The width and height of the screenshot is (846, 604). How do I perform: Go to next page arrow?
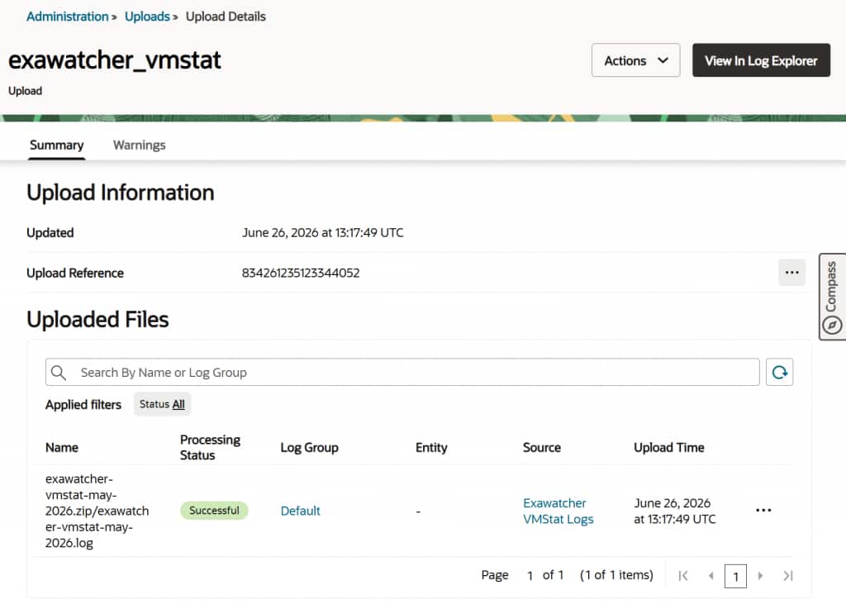(760, 575)
